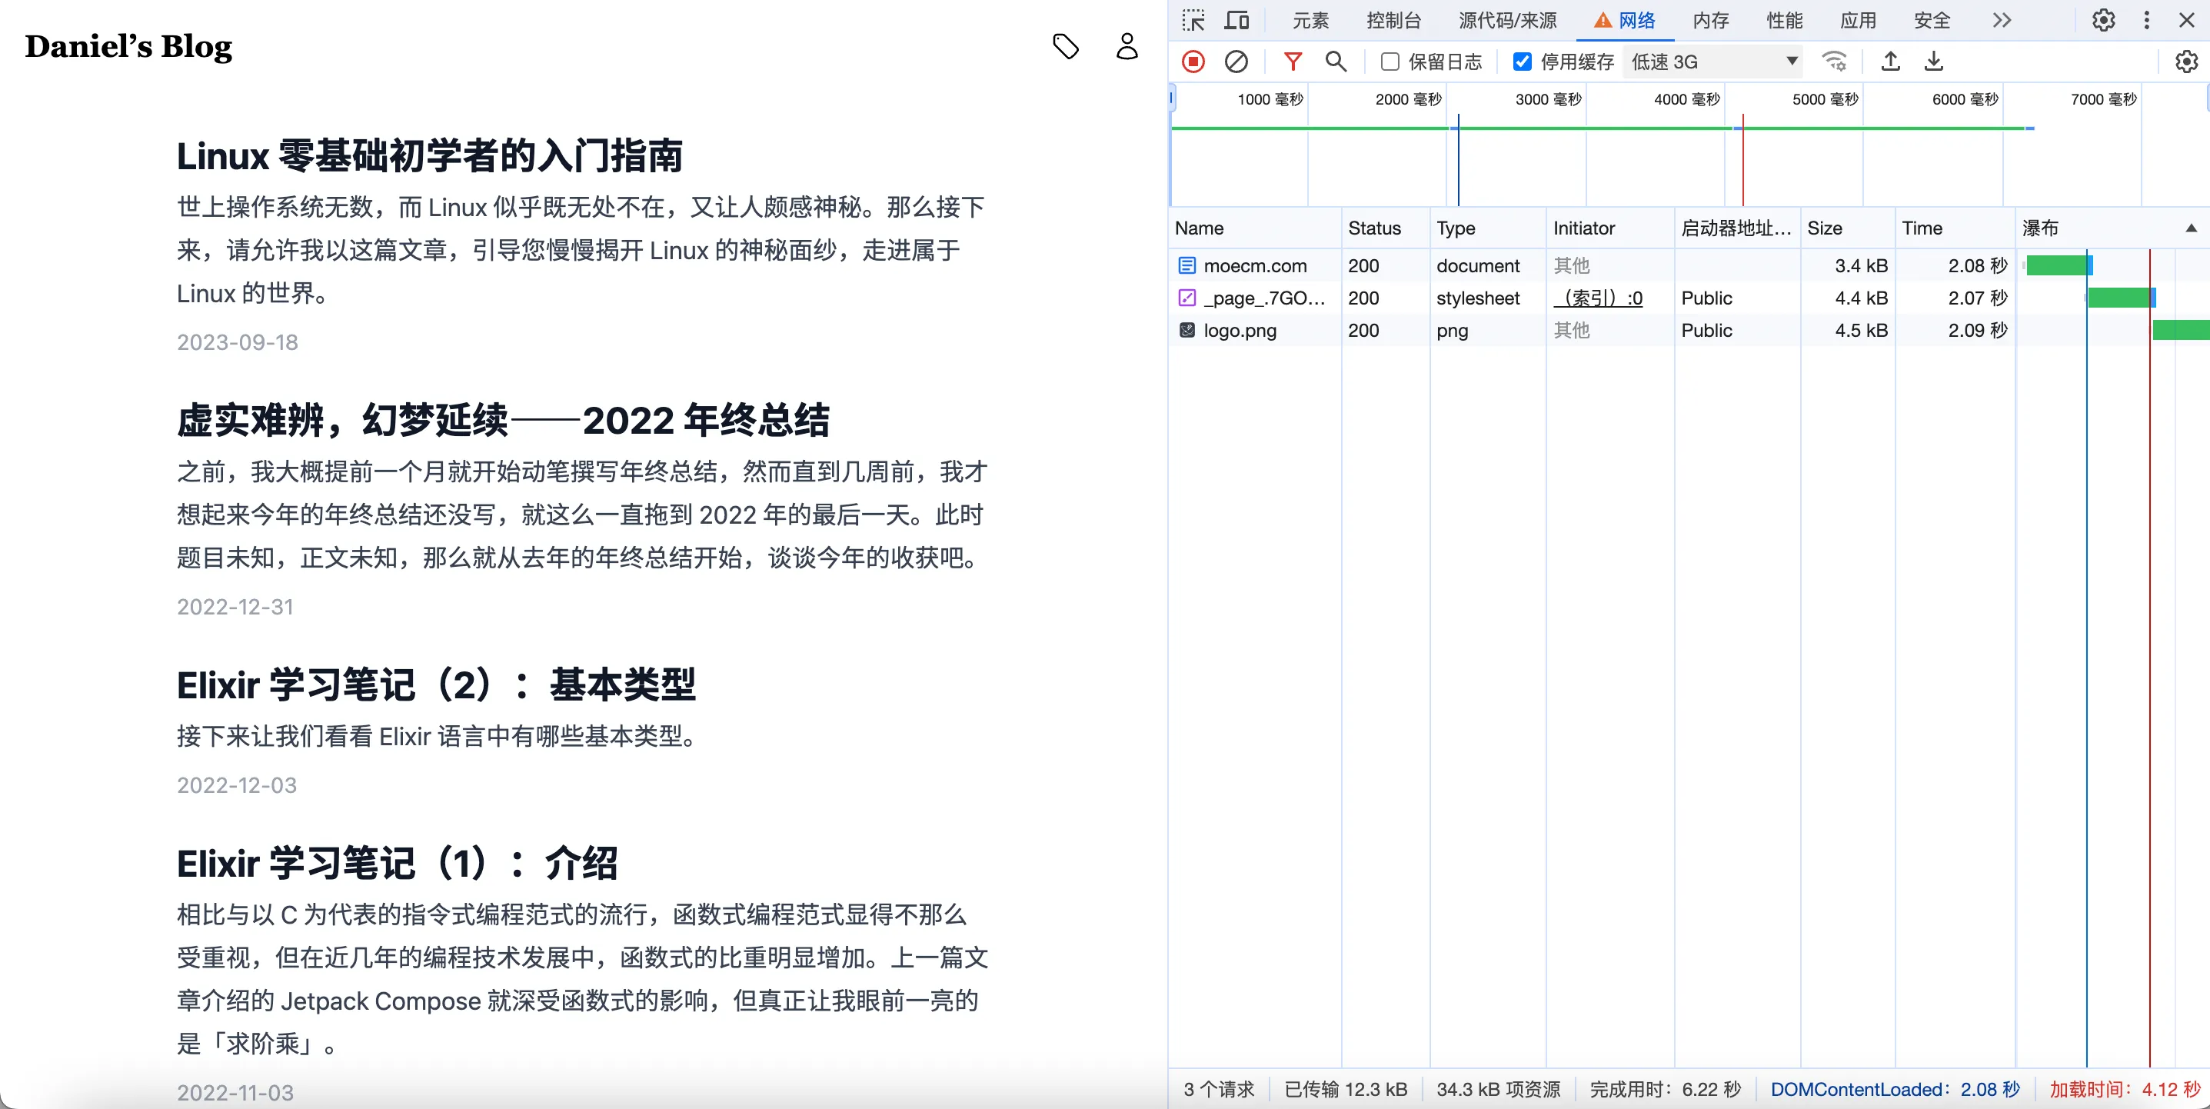Open the Linux 零基础初学者的入门指南 article
Screen dimensions: 2210x1109
[x=429, y=156]
